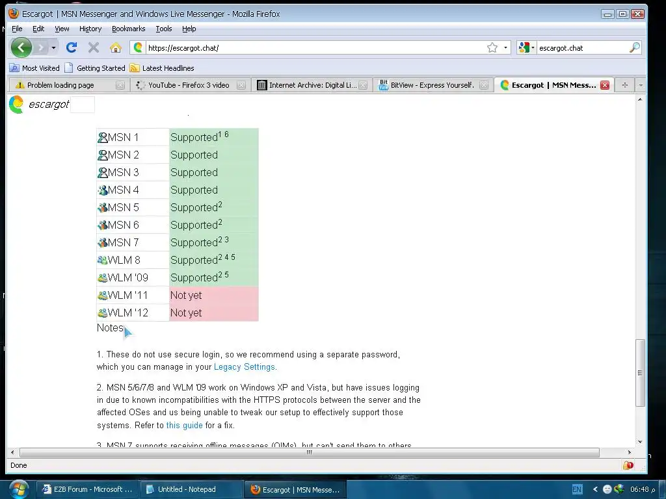Open the Bookmarks menu
The image size is (666, 499).
pos(129,29)
